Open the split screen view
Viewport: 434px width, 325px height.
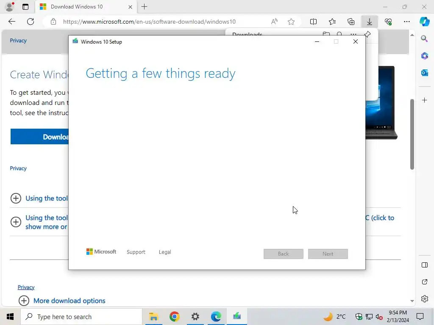coord(313,22)
